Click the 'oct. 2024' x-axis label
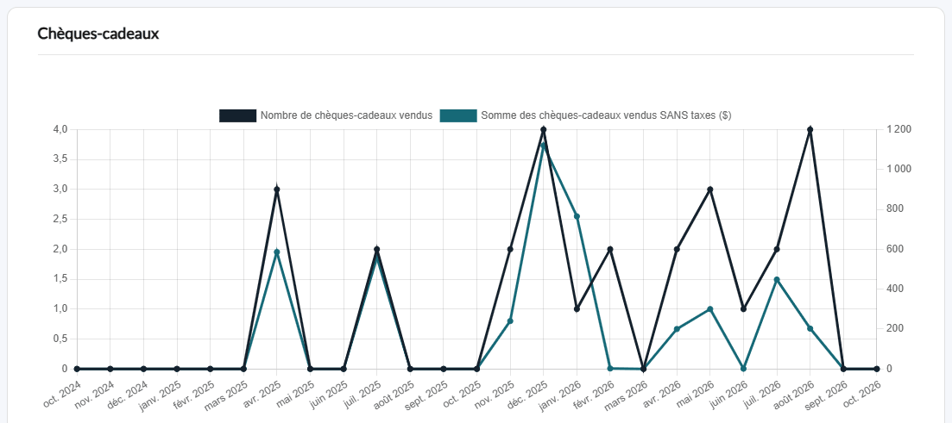Viewport: 952px width, 423px height. point(62,393)
